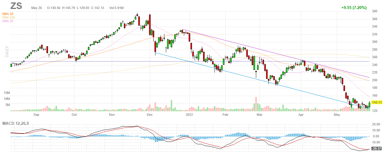
Task: Click the -20.37 MACD value tag
Action: tap(377, 148)
